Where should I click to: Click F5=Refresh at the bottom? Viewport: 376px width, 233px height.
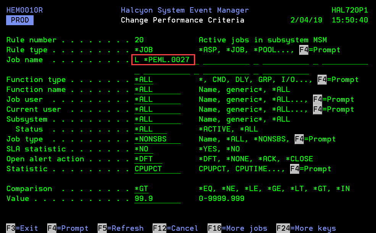tap(121, 228)
